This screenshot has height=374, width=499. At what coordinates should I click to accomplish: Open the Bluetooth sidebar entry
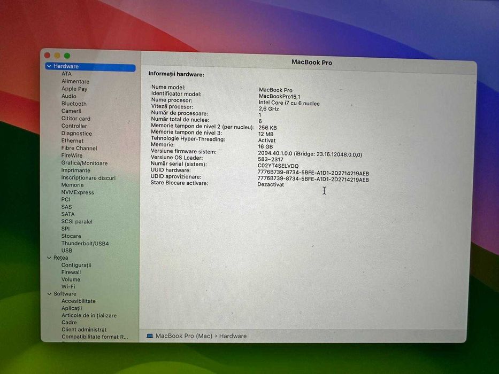coord(74,103)
